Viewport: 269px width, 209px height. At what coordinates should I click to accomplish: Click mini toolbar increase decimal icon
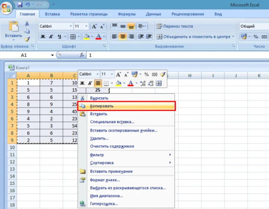coord(143,83)
